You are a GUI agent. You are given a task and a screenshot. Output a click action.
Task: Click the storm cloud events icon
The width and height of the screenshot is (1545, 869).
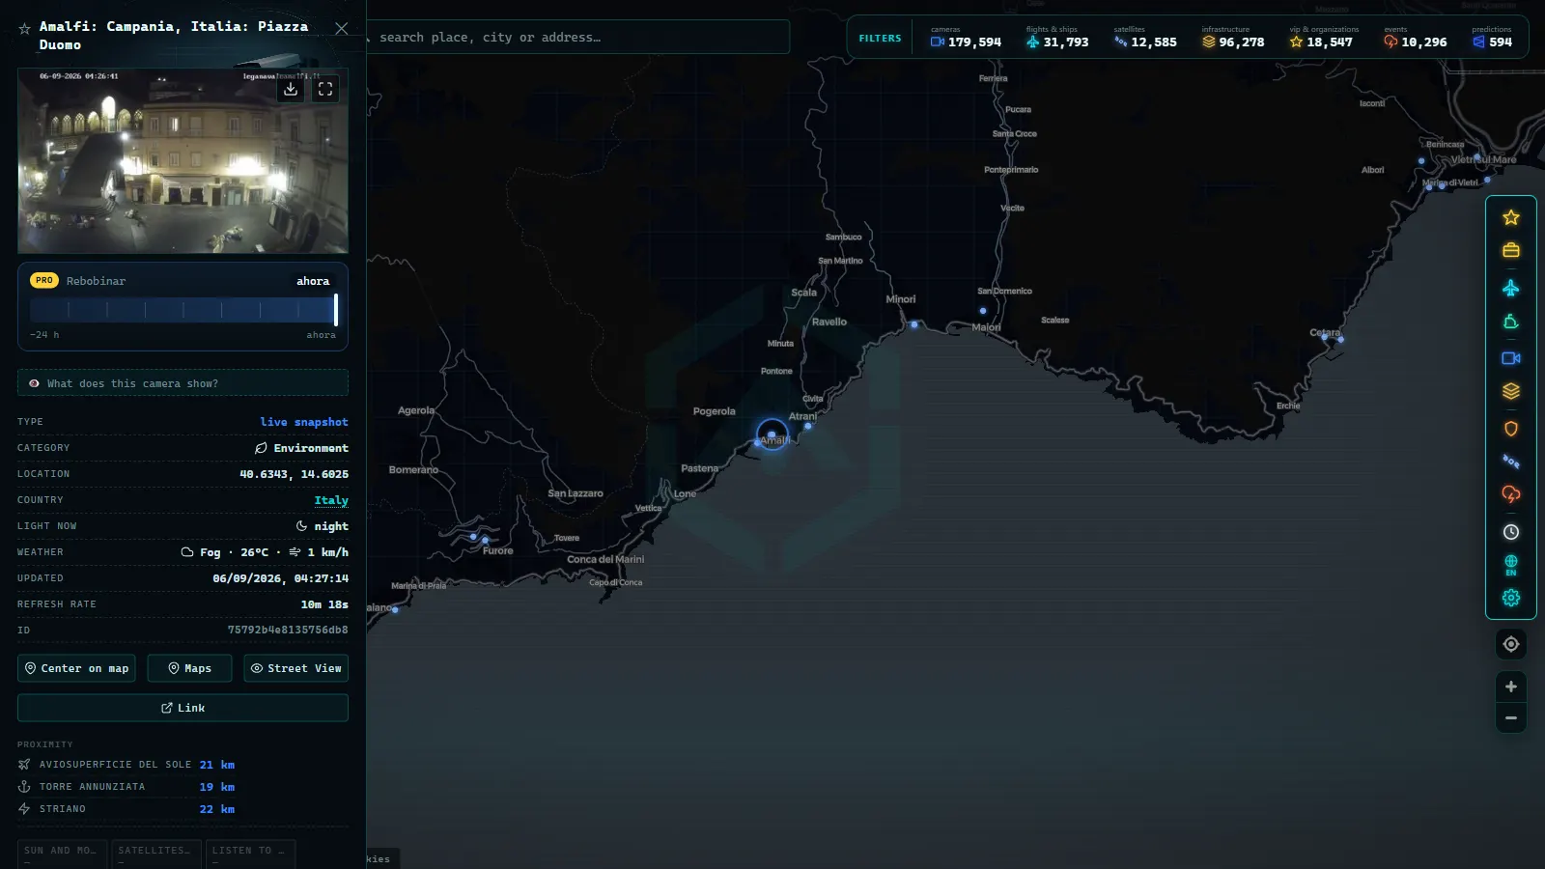point(1511,494)
